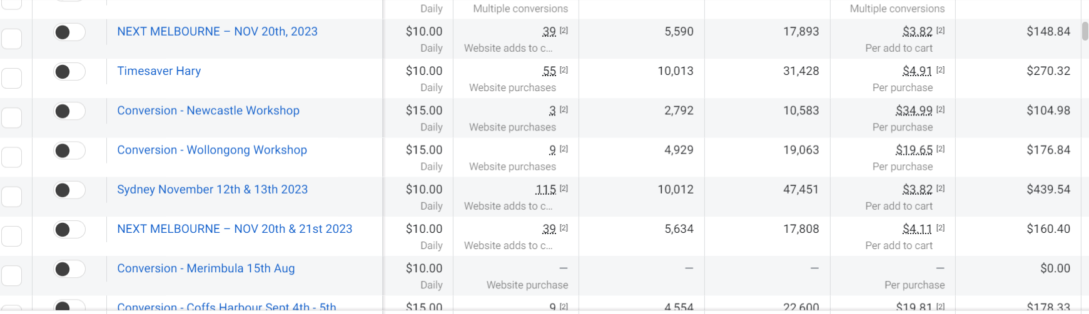Click the [2] footnote icon beside $4.91

click(940, 70)
